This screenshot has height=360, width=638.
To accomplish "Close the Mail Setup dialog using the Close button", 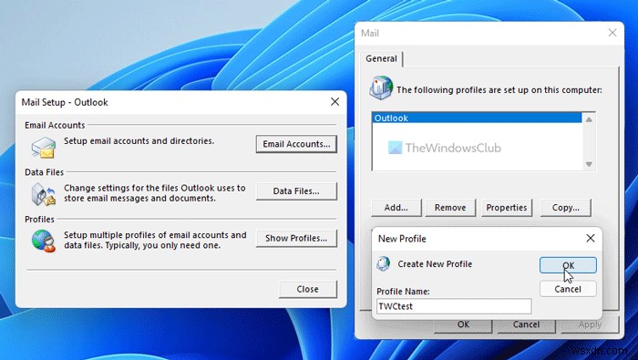I will (308, 289).
